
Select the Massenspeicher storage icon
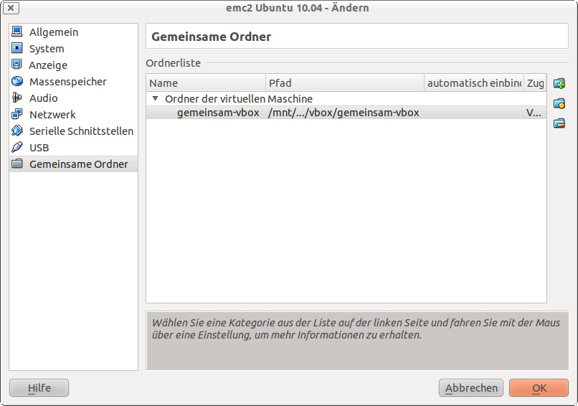pos(17,82)
